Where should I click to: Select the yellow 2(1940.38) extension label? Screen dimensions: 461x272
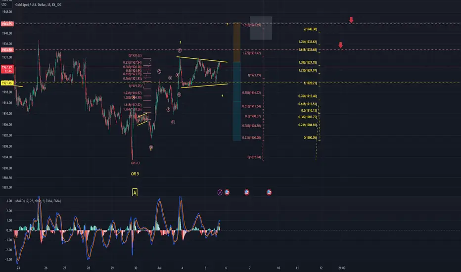pyautogui.click(x=310, y=29)
